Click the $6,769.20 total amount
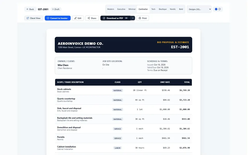248x155 pixels. pyautogui.click(x=184, y=90)
